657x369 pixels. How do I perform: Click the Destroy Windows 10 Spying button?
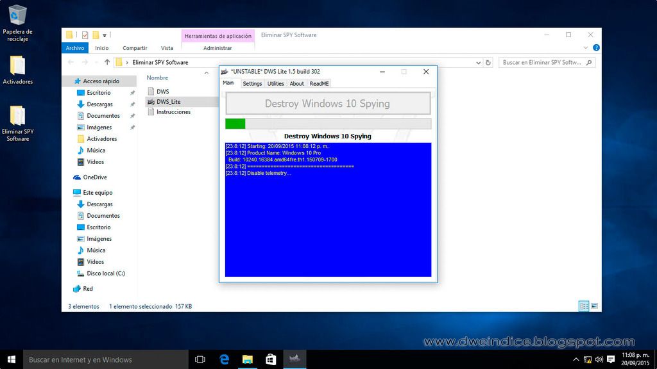coord(328,104)
